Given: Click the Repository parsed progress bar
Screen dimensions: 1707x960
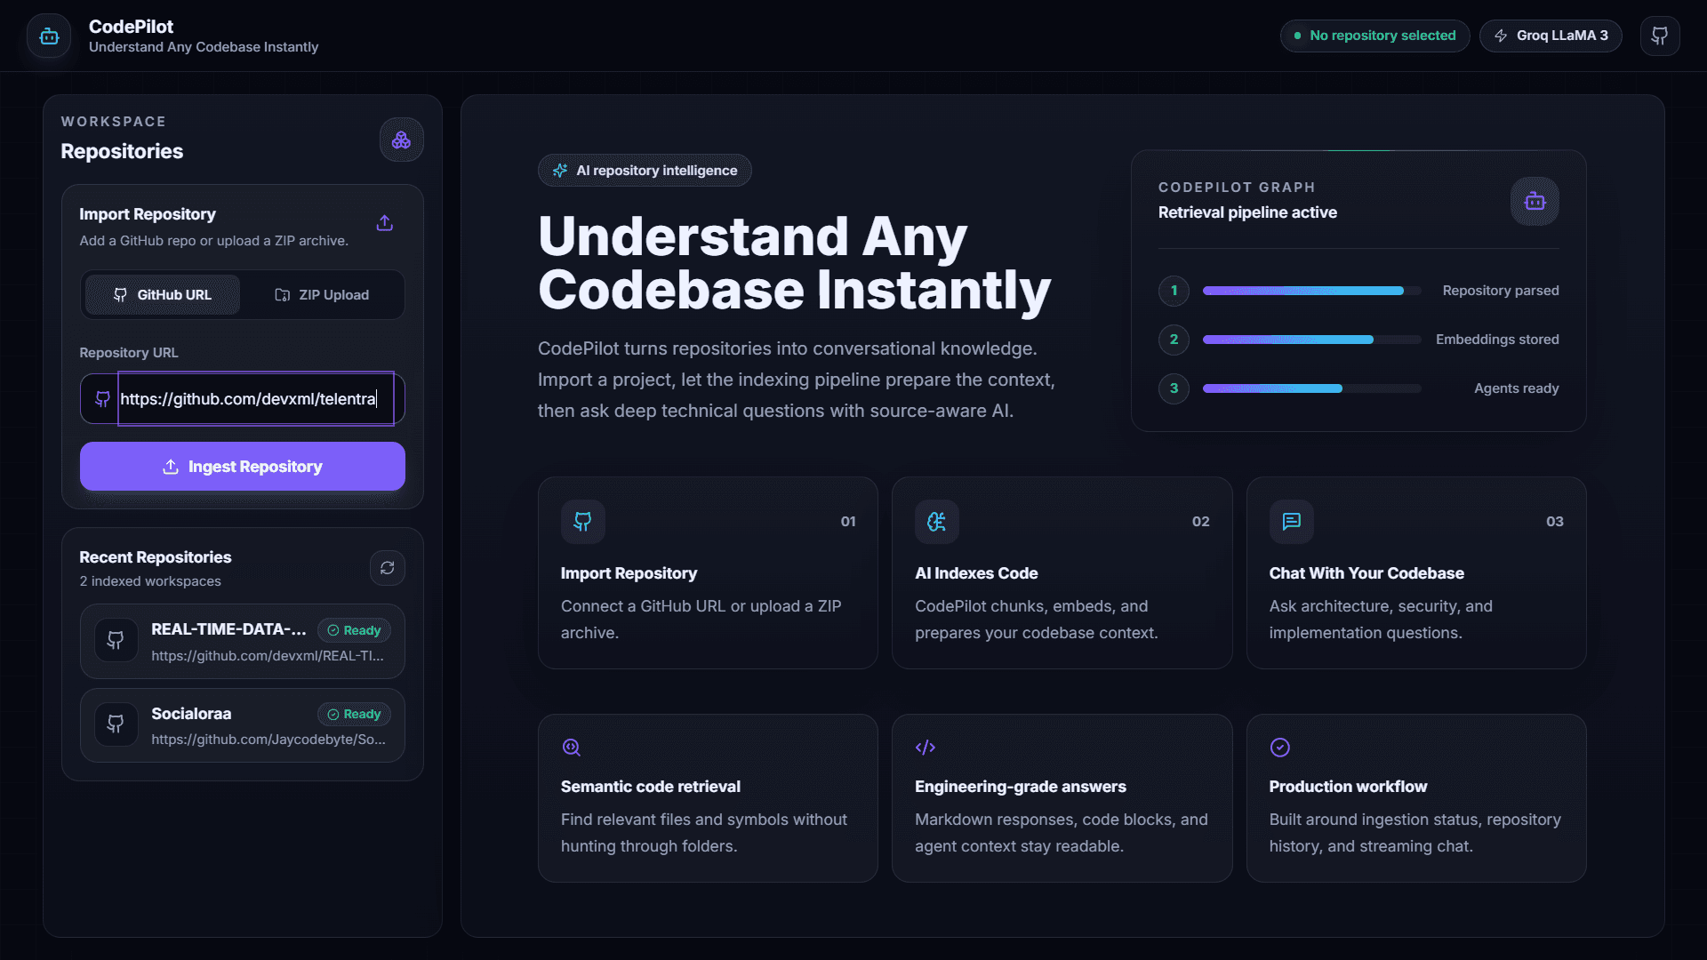Looking at the screenshot, I should click(1311, 291).
